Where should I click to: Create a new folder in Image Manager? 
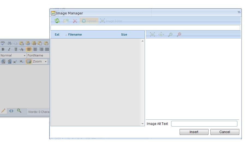point(66,21)
